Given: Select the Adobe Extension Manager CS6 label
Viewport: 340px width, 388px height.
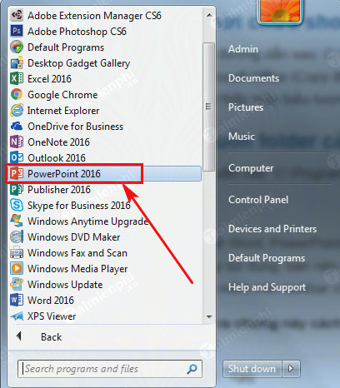Looking at the screenshot, I should point(94,16).
